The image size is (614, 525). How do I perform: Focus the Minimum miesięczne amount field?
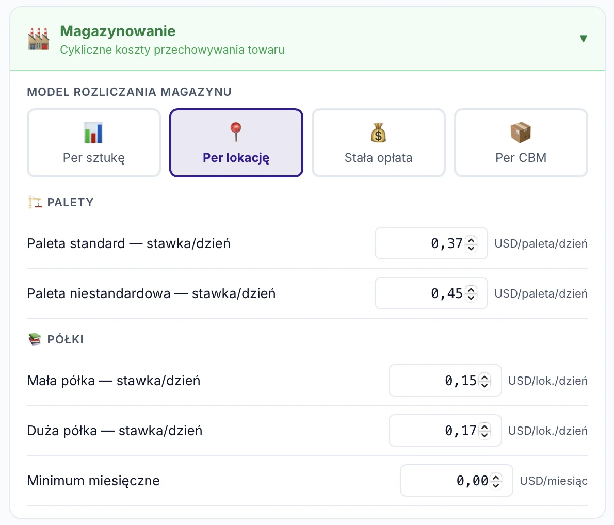coord(457,480)
